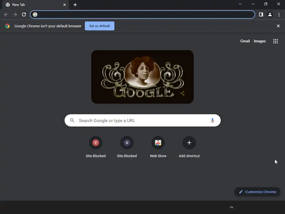Open the tab search chevron
Image resolution: width=285 pixels, height=214 pixels.
(x=240, y=4)
